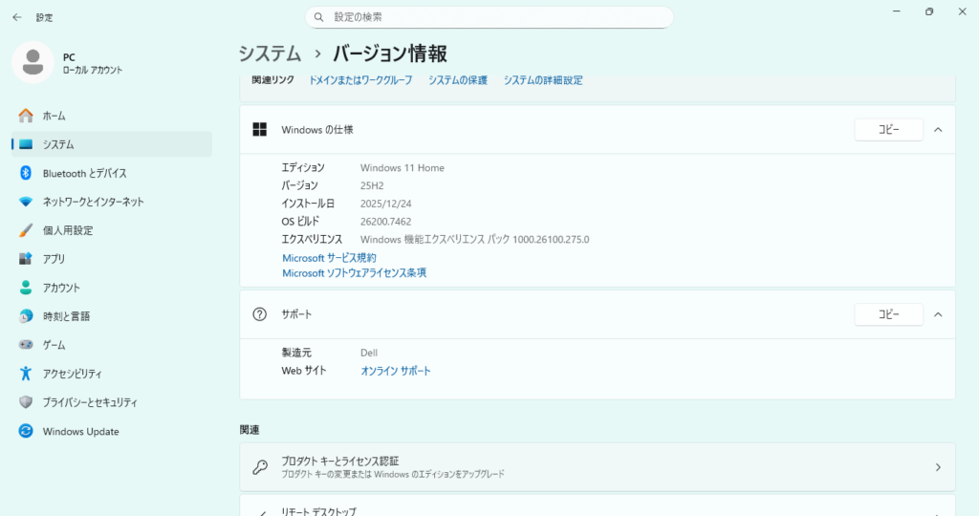Open the オンライン サポート link

pos(395,371)
